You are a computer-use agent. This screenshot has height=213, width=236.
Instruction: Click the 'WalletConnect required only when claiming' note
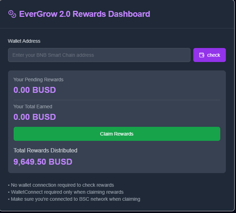point(66,192)
